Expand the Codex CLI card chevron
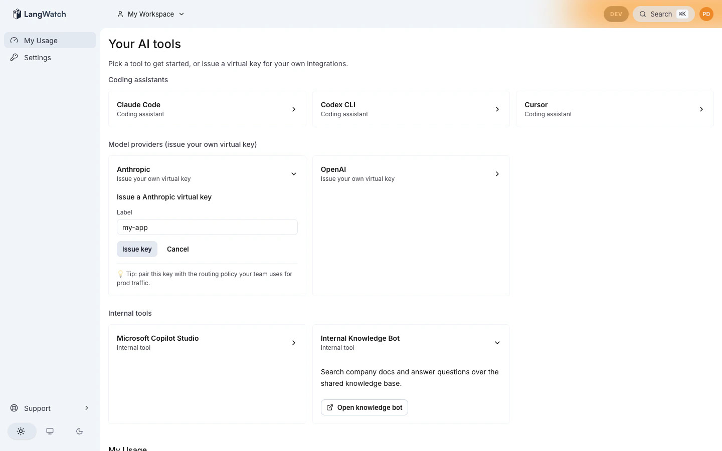 (497, 109)
